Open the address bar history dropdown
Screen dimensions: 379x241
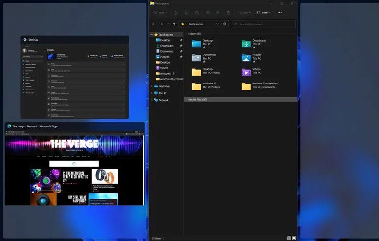click(217, 24)
